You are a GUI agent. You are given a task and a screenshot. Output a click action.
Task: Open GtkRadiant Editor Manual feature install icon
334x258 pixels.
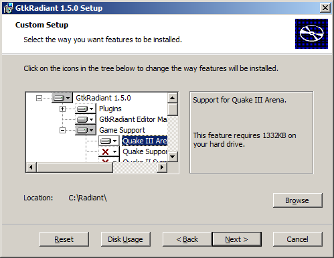click(x=85, y=119)
